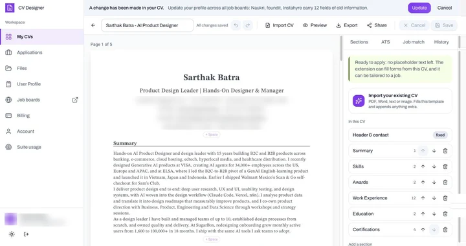The image size is (466, 246).
Task: Click the CV page vertical scrollbar
Action: (341, 49)
